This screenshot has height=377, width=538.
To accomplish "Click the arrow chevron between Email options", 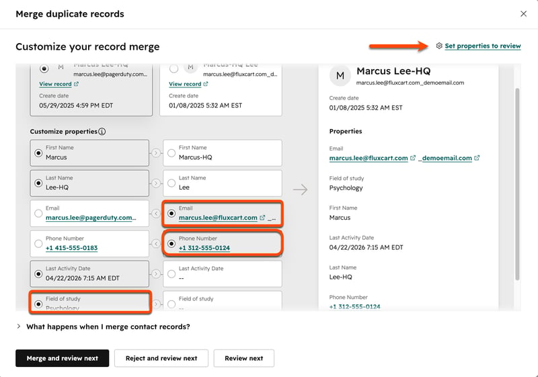I will click(x=156, y=214).
